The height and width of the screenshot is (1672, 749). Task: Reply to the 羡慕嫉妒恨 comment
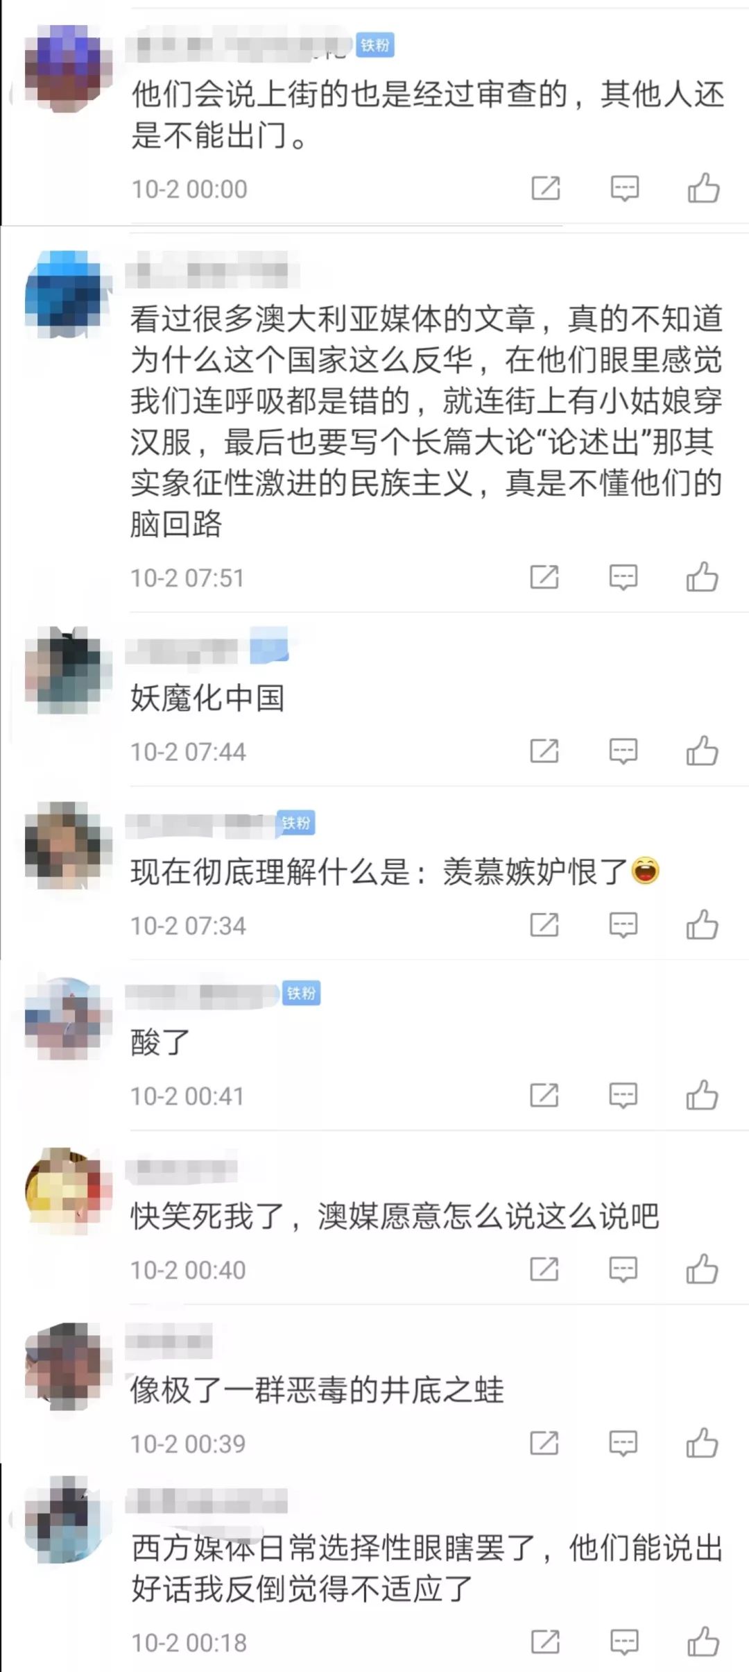[x=623, y=925]
